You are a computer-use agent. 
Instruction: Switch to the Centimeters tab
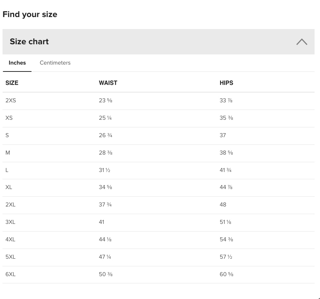point(55,63)
